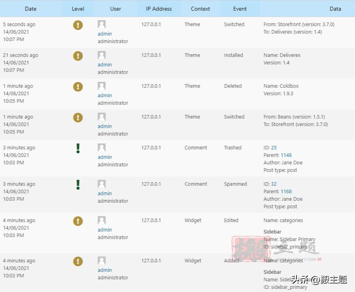Screen dimensions: 355x292
Task: Sort by Level column header
Action: [x=78, y=9]
